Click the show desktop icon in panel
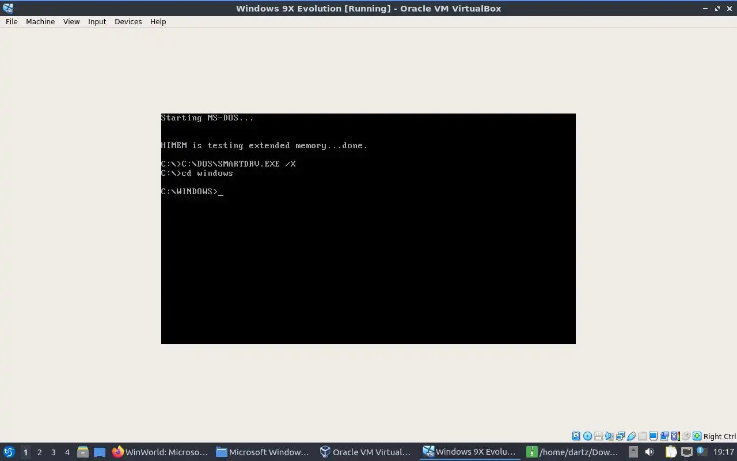 pos(100,452)
